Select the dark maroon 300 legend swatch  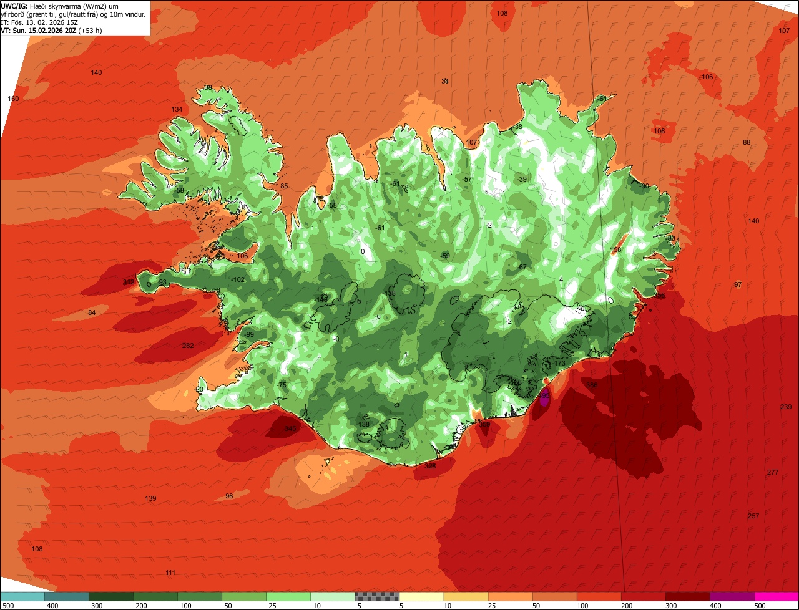pyautogui.click(x=687, y=596)
